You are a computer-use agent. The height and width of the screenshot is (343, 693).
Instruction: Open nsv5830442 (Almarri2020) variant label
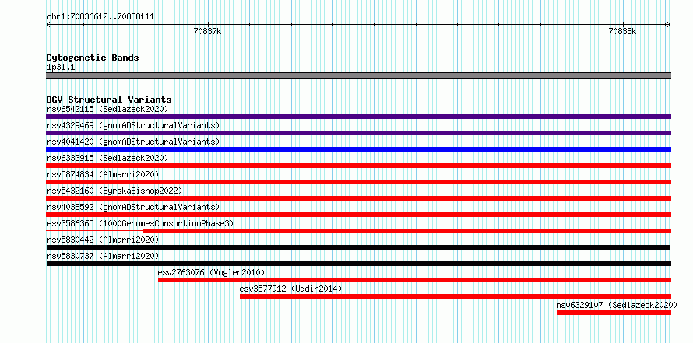[x=103, y=240]
